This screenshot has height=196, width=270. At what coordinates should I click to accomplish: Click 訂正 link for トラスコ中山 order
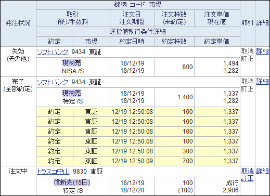pyautogui.click(x=247, y=178)
